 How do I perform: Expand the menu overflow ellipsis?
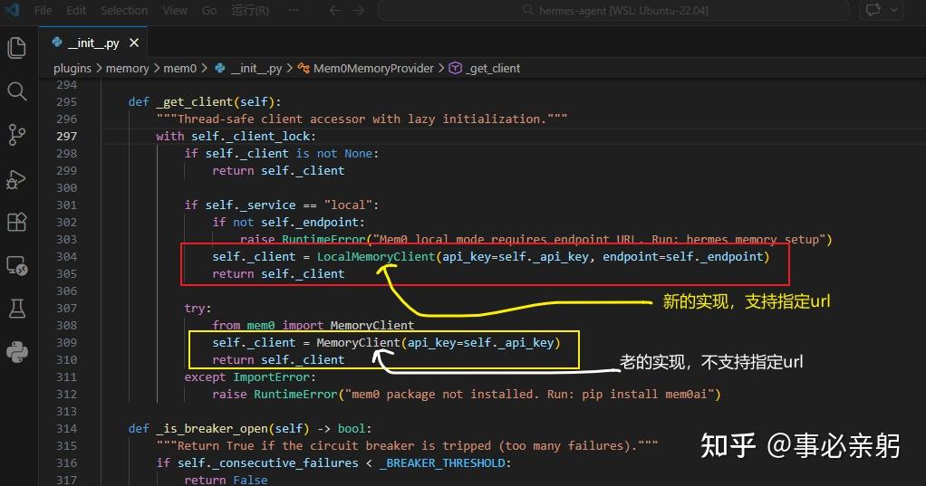pyautogui.click(x=293, y=11)
